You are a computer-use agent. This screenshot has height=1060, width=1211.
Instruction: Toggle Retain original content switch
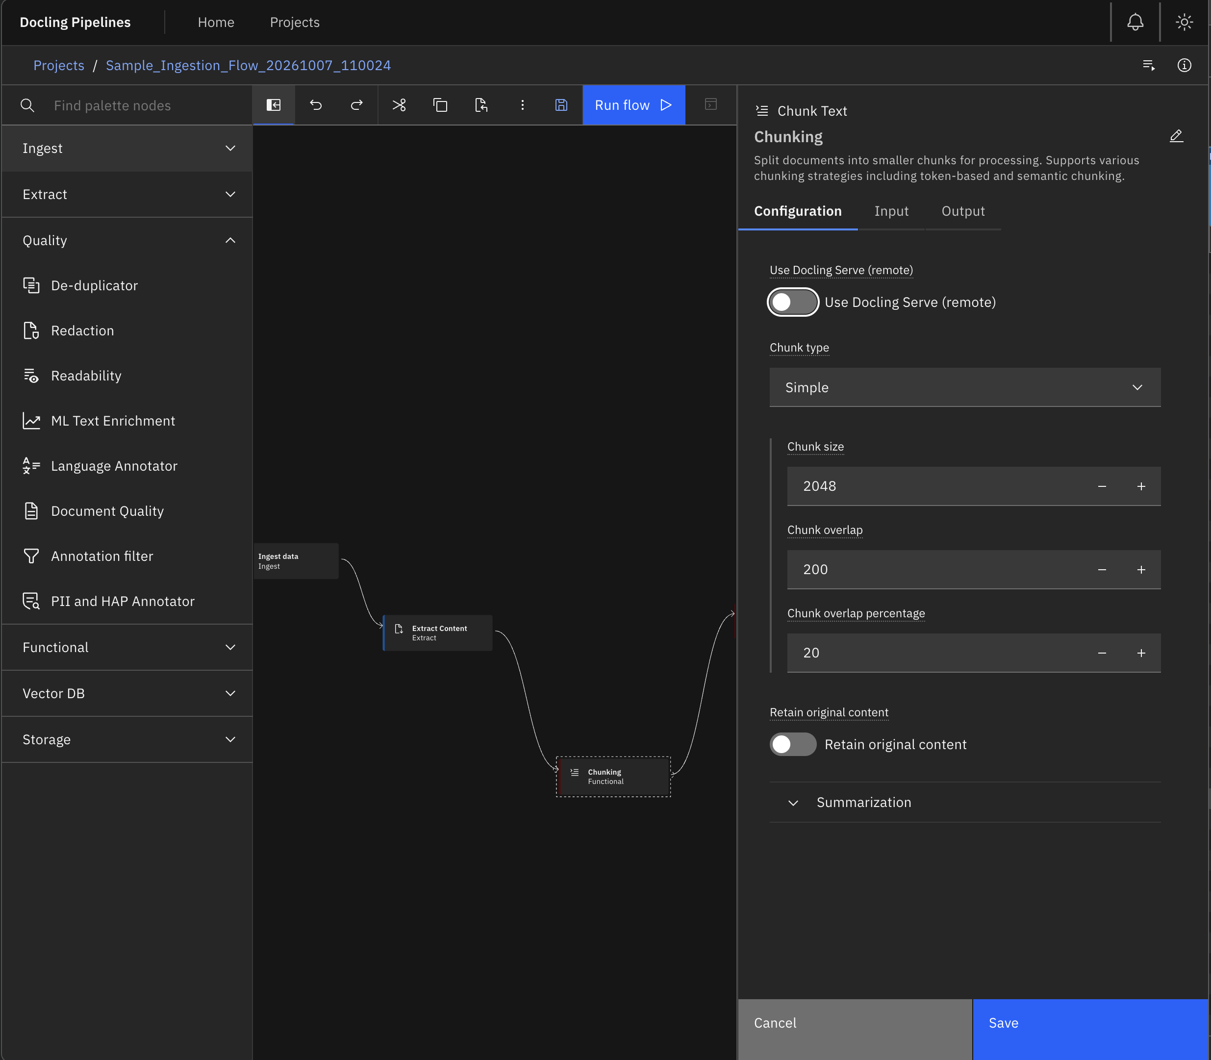[793, 744]
